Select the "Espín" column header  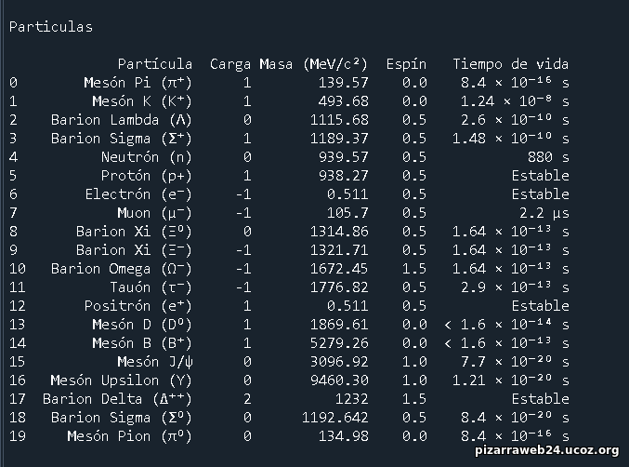406,64
